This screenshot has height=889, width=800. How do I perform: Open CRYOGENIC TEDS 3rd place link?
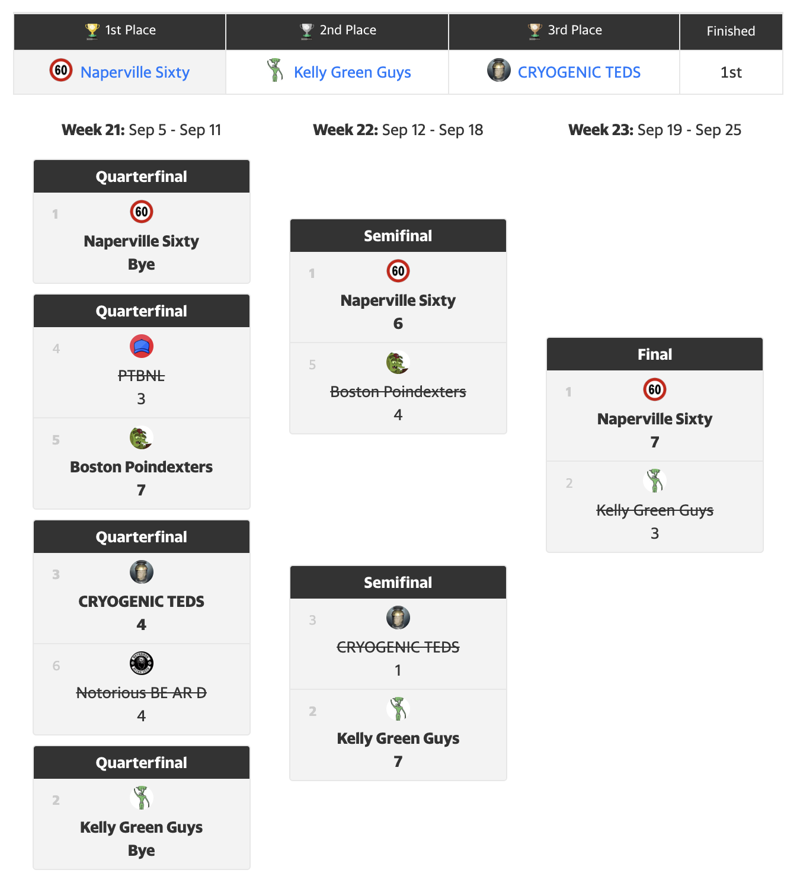[x=579, y=72]
